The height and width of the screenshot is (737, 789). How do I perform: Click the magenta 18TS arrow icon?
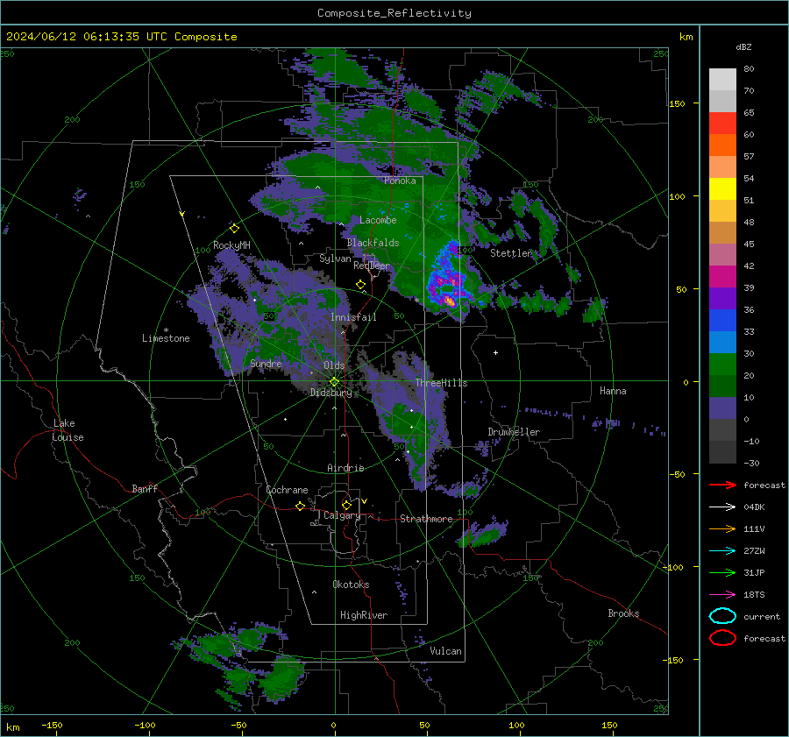coord(722,595)
